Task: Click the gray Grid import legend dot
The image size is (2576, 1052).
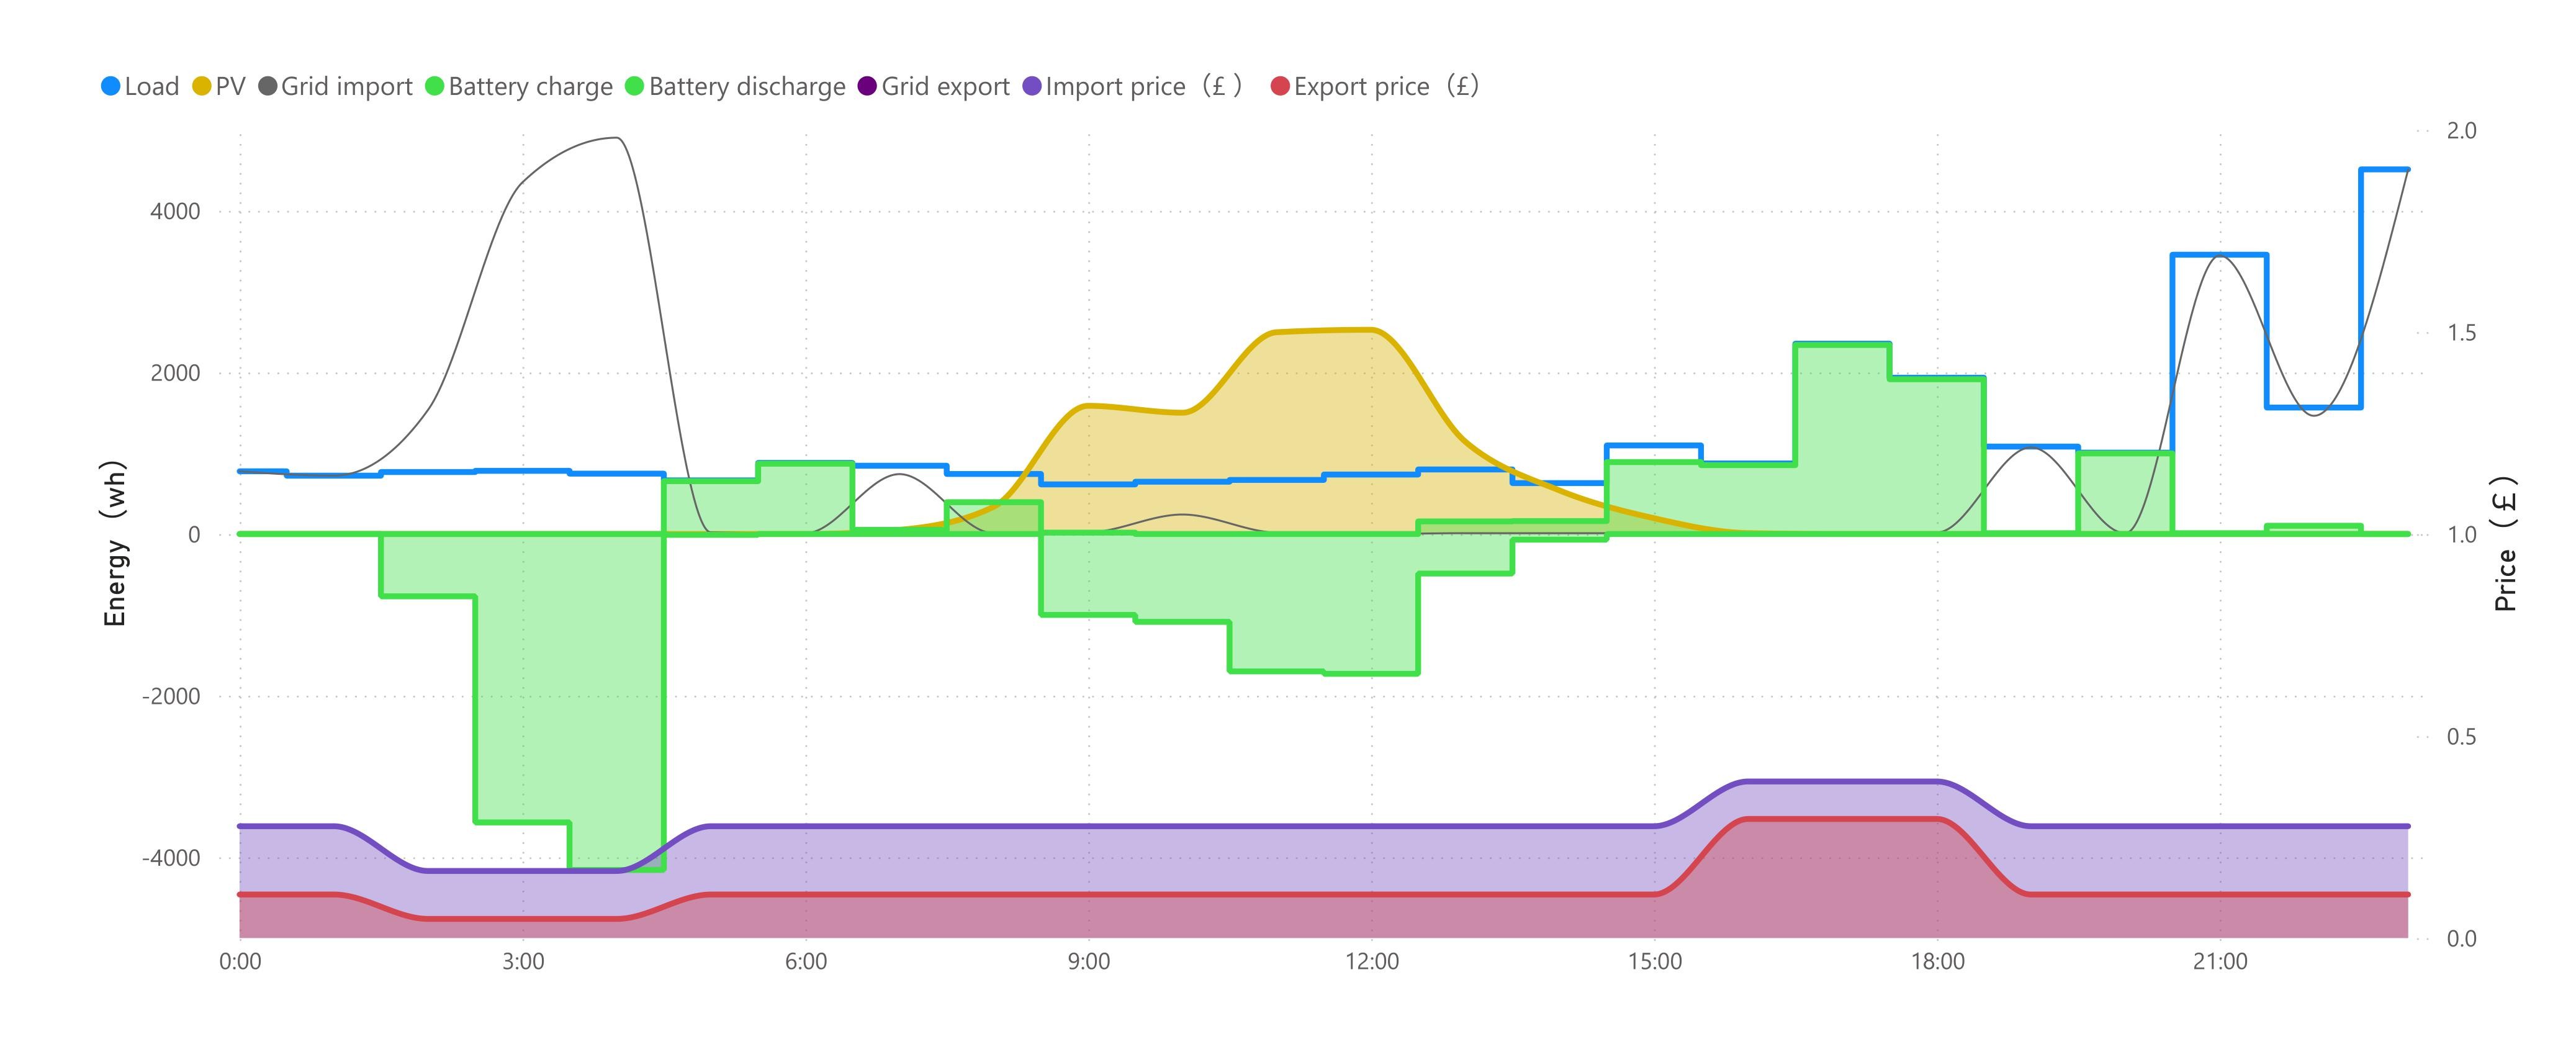Action: coord(267,87)
